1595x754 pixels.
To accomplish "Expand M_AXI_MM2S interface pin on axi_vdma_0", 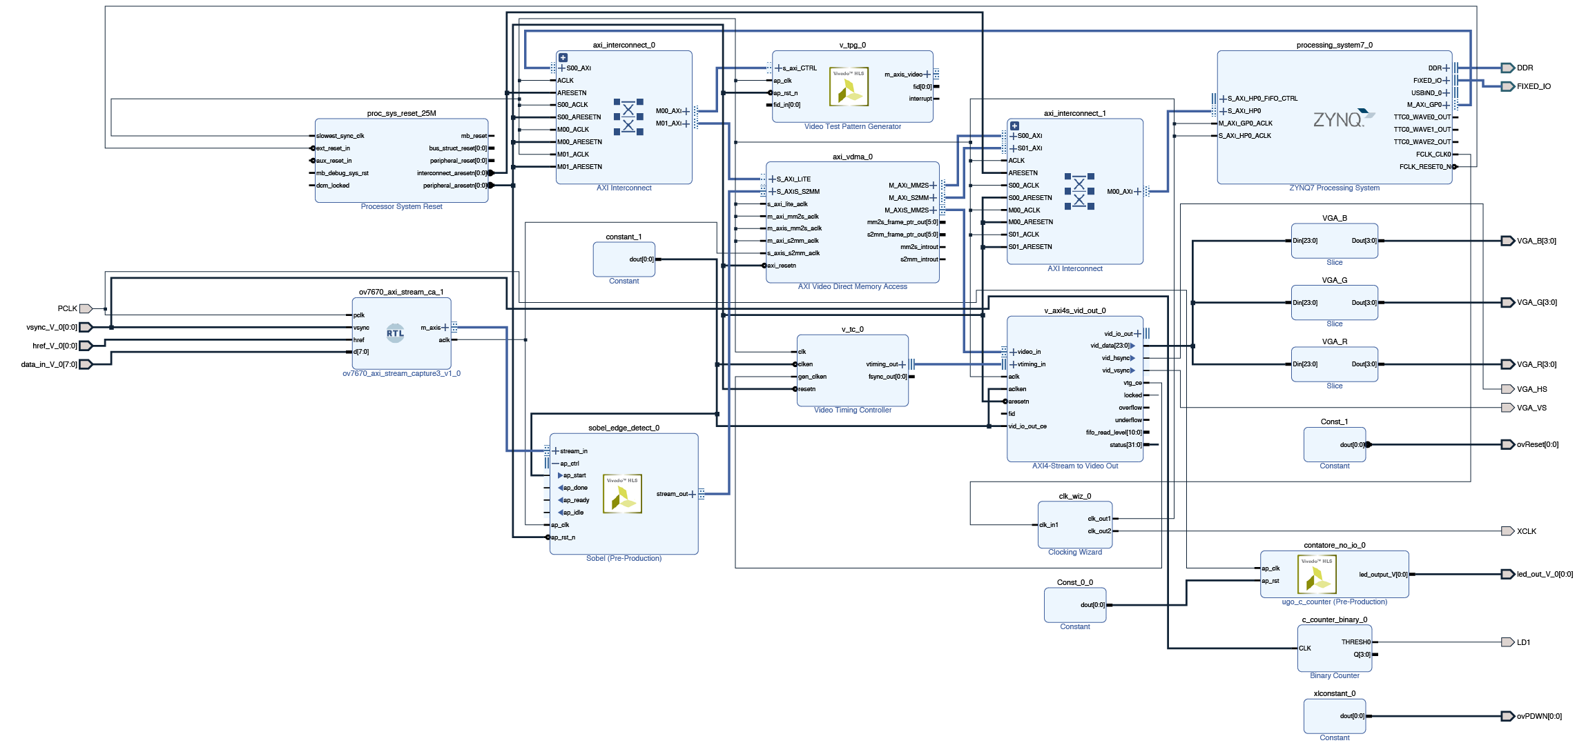I will tap(934, 186).
